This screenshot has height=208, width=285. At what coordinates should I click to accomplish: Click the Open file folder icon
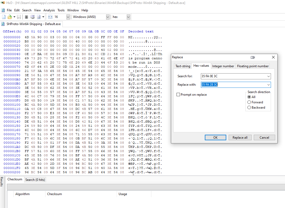pyautogui.click(x=10, y=17)
